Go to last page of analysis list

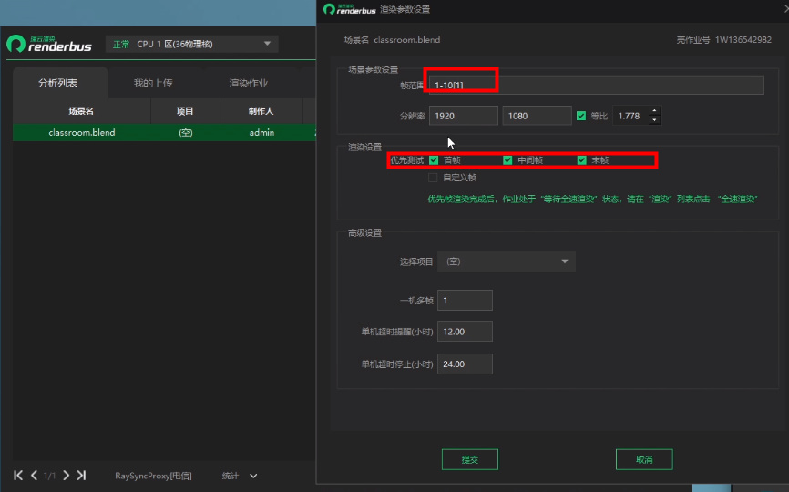(81, 476)
